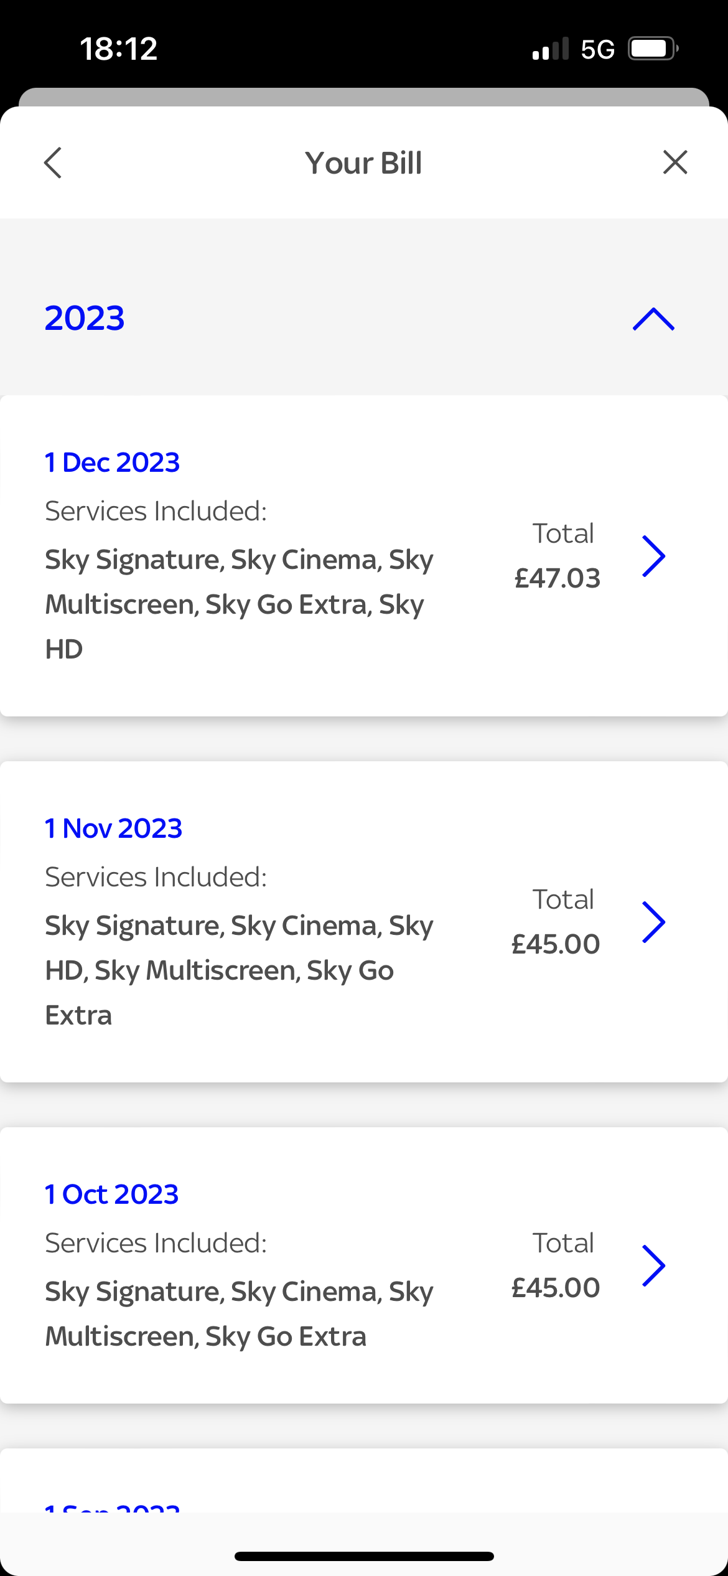Tap the 5G network indicator
This screenshot has height=1576, width=728.
point(597,49)
